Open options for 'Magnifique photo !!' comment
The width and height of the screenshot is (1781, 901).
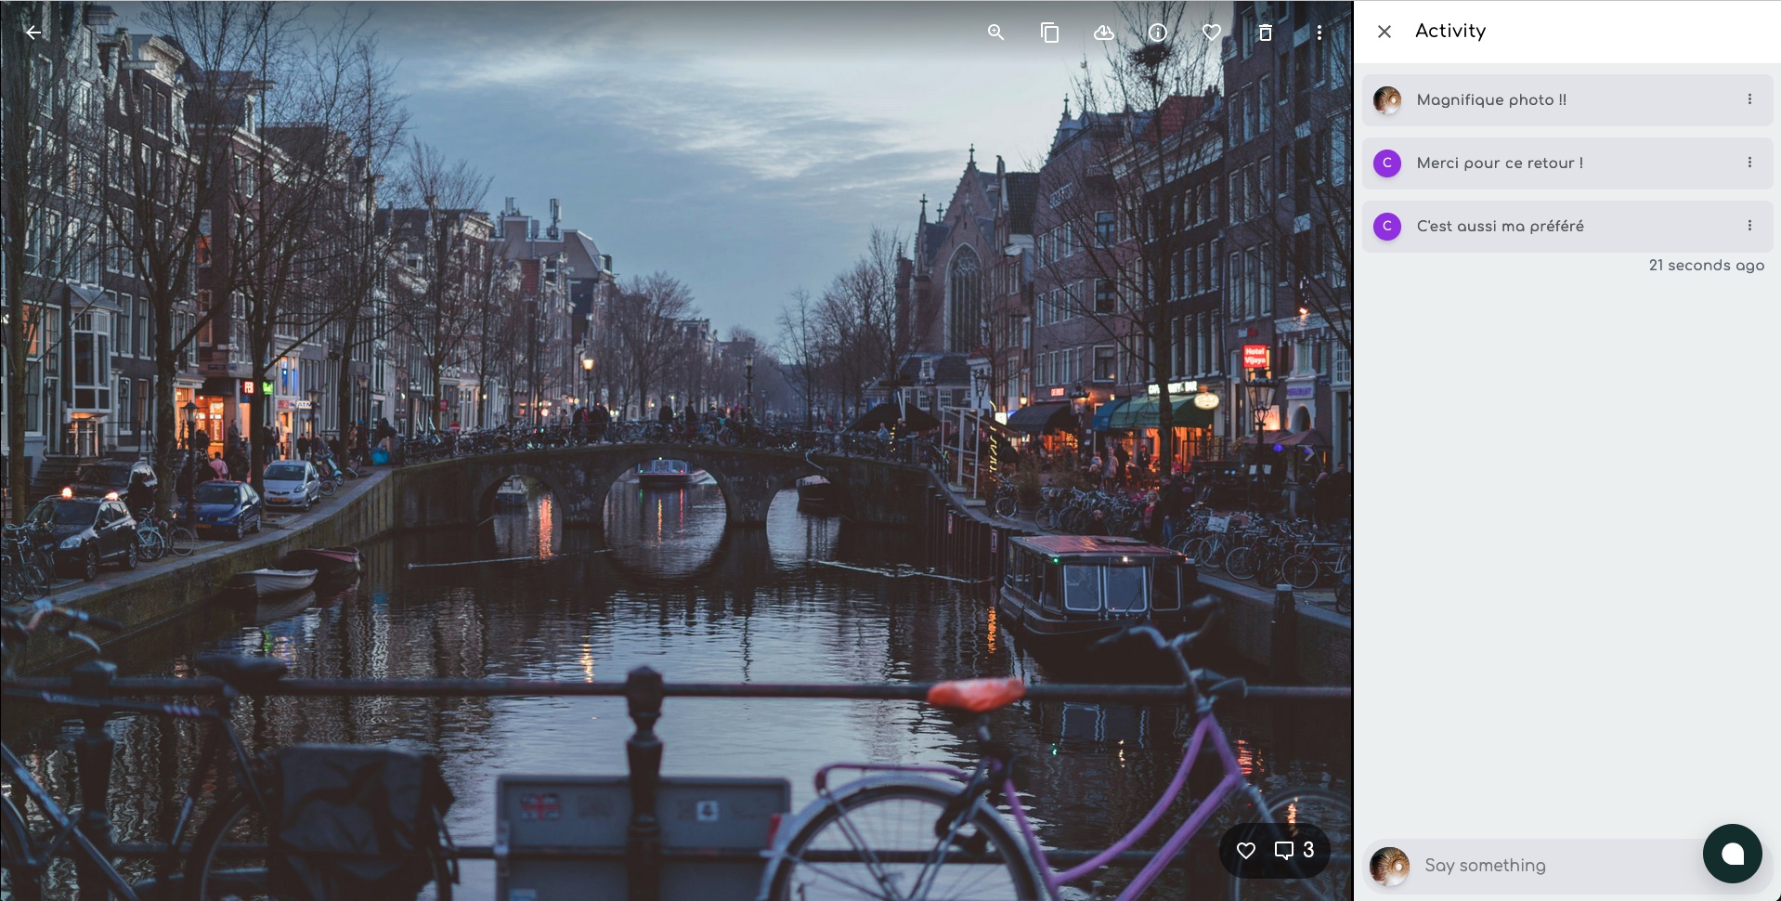pyautogui.click(x=1750, y=99)
